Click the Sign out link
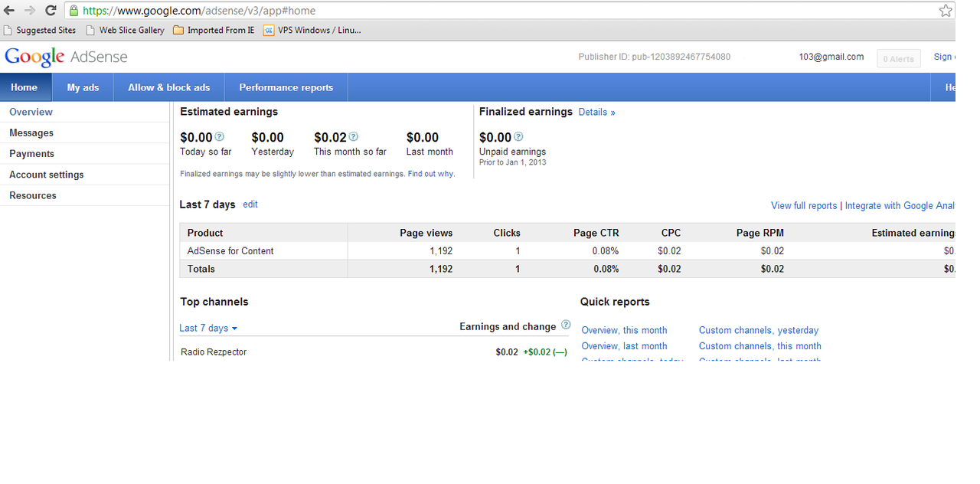 pyautogui.click(x=944, y=57)
